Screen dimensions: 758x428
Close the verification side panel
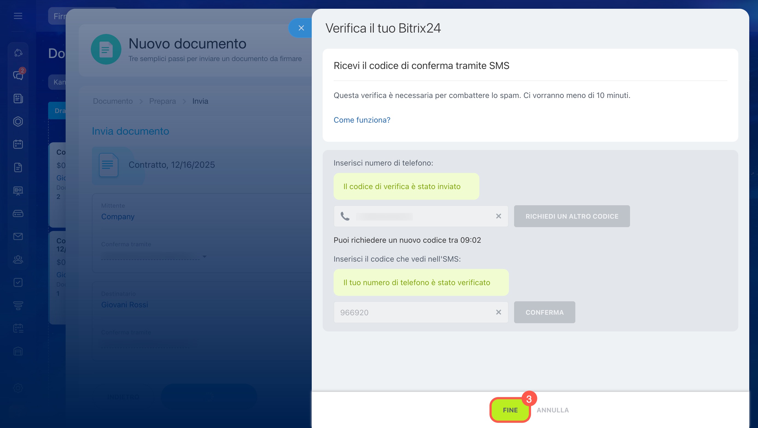301,28
